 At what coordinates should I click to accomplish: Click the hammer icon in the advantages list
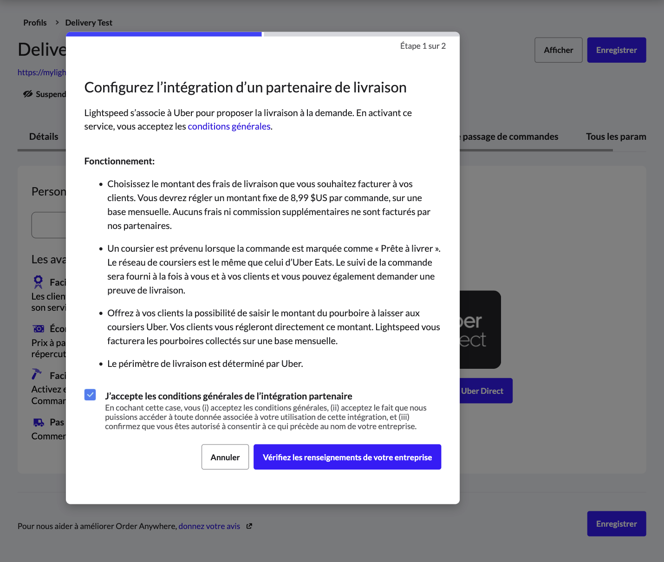click(37, 374)
